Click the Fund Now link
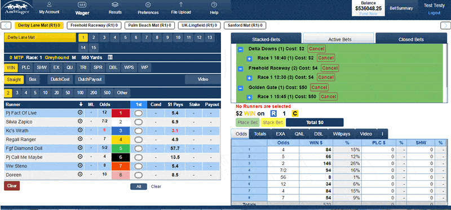451x210 pixels. tap(368, 13)
